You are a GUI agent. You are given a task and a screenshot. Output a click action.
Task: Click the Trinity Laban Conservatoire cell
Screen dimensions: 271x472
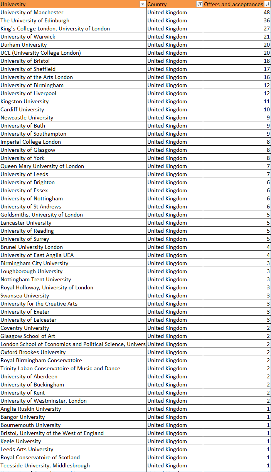[x=73, y=368]
